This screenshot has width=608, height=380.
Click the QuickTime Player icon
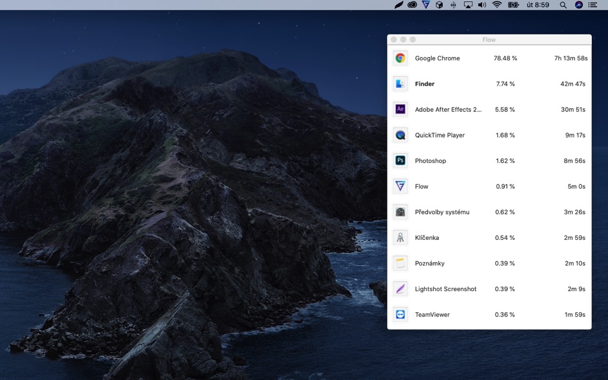click(x=400, y=135)
